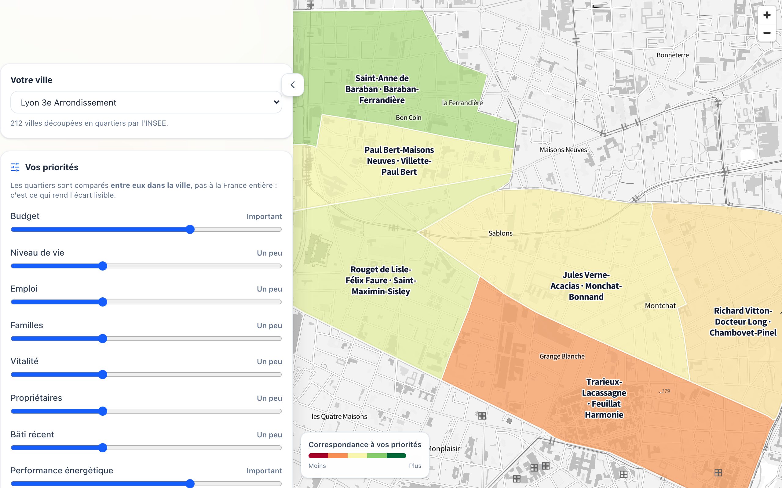Image resolution: width=782 pixels, height=488 pixels.
Task: Adjust the Niveau de vie slider
Action: [146, 266]
